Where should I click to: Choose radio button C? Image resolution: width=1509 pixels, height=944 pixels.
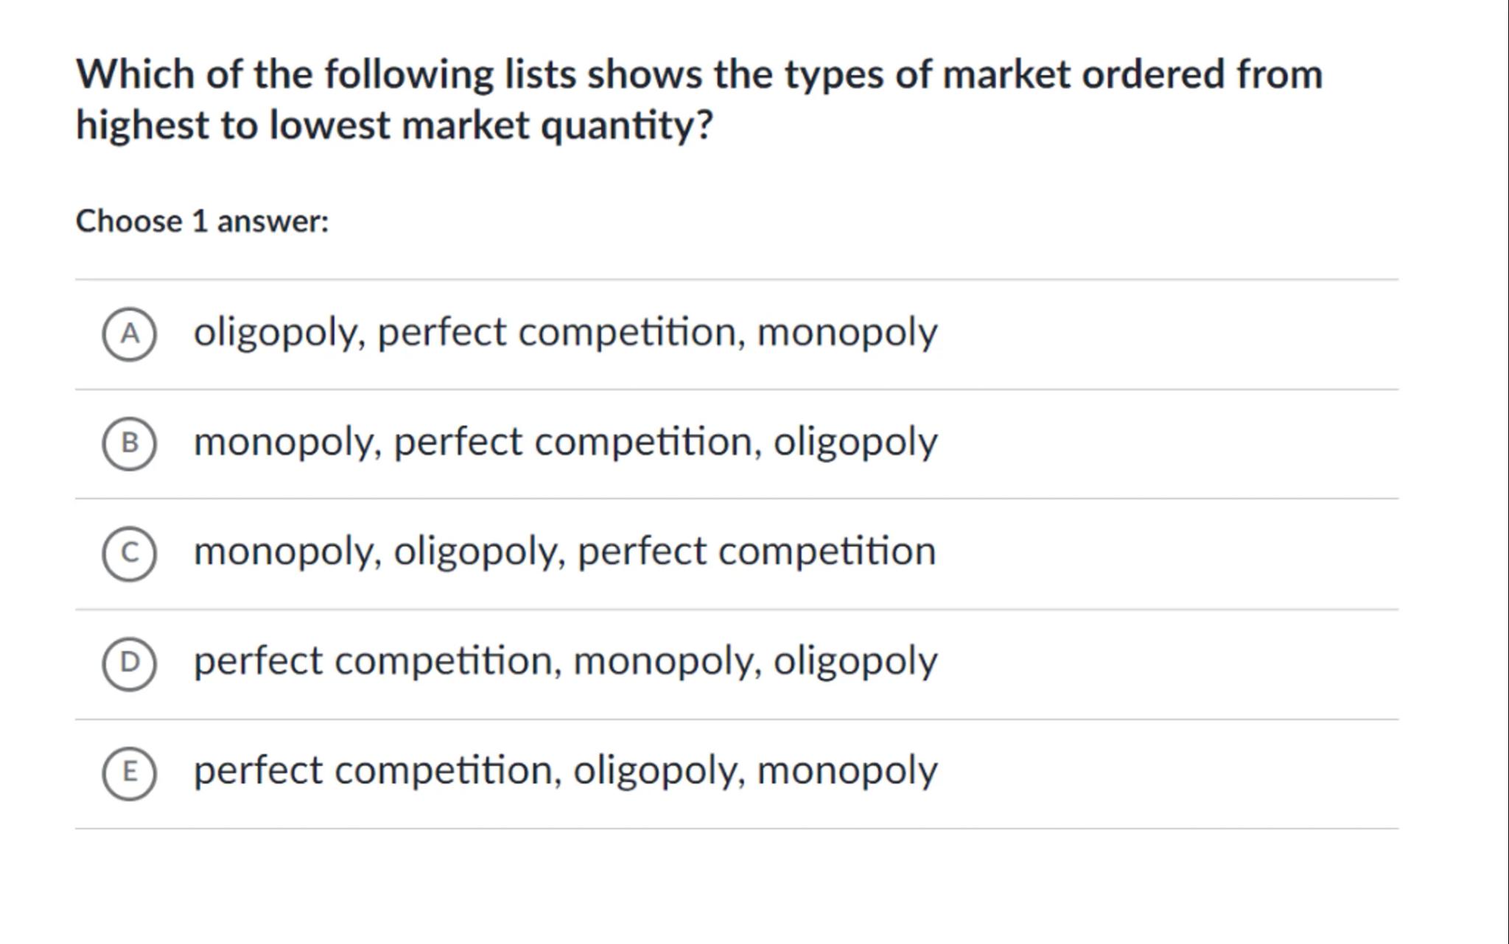[129, 553]
